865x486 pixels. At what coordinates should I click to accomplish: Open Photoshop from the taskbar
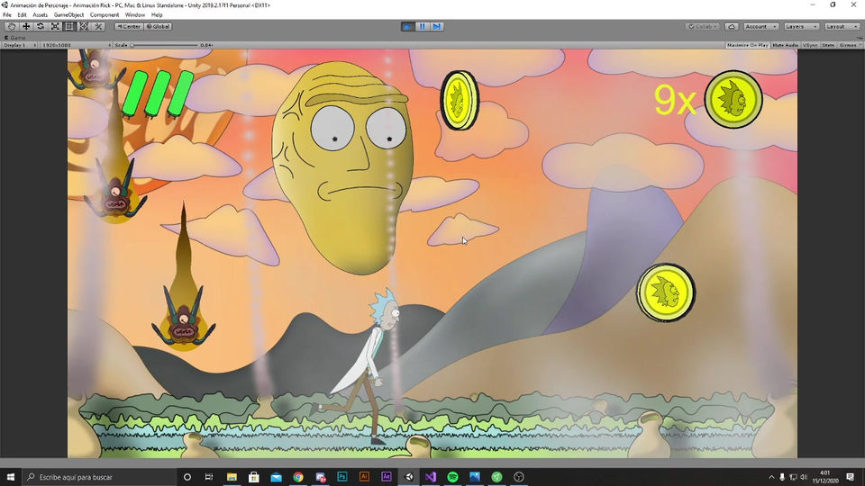[x=342, y=477]
